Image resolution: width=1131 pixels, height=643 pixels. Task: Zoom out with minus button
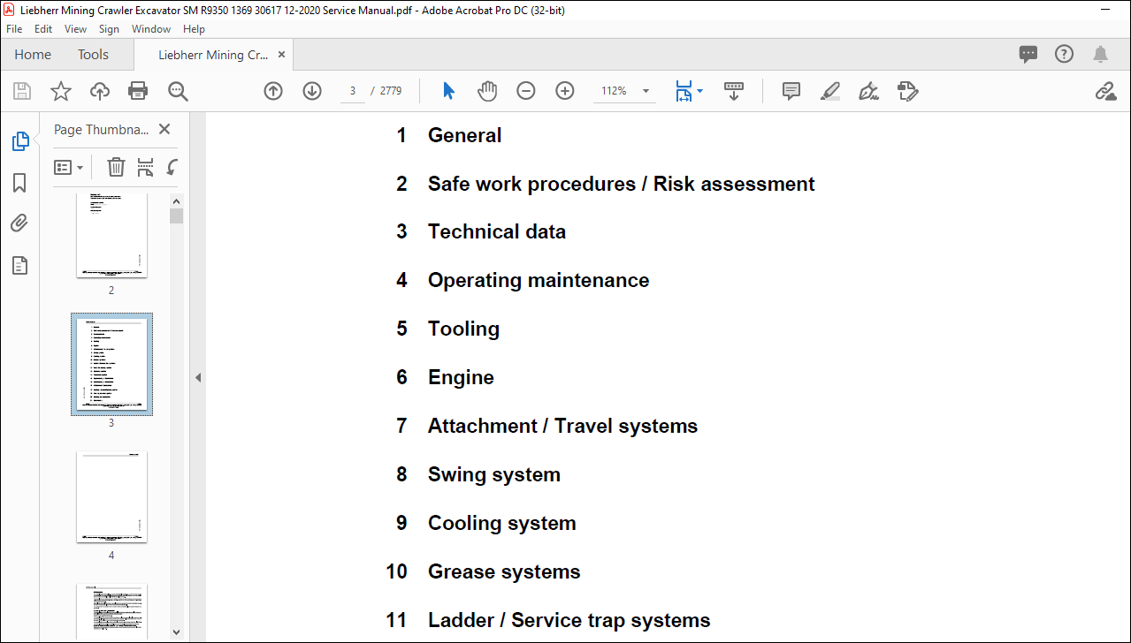pyautogui.click(x=526, y=91)
